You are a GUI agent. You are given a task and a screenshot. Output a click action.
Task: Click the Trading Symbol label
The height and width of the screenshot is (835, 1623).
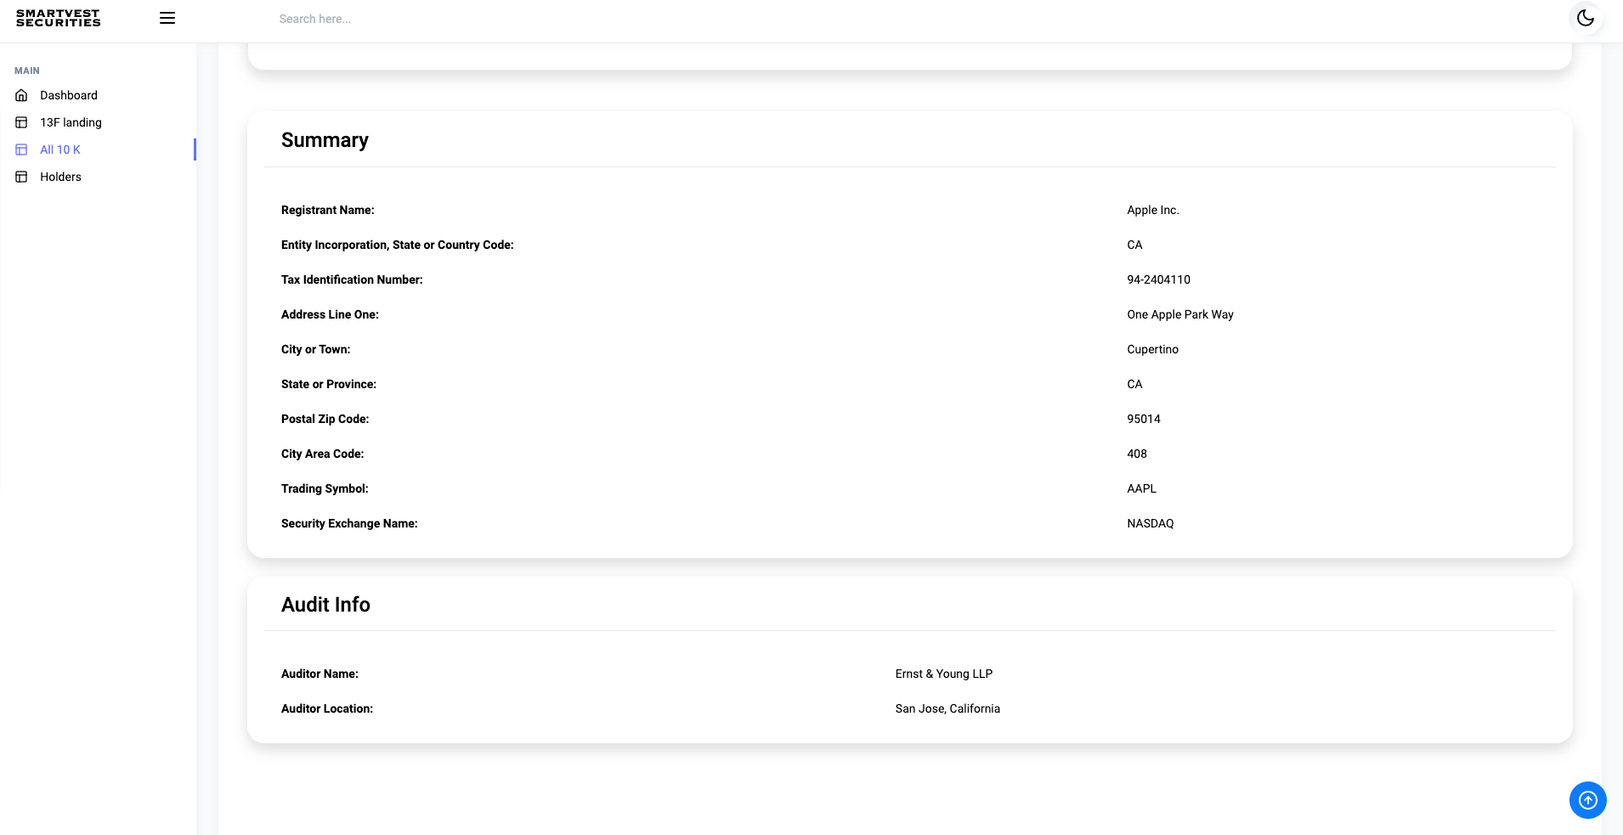click(x=325, y=488)
